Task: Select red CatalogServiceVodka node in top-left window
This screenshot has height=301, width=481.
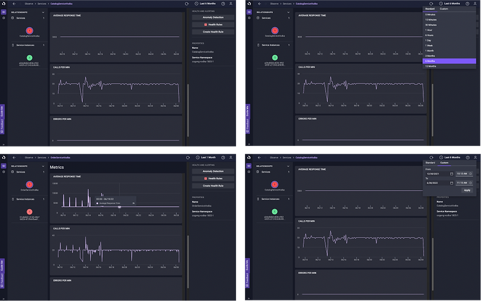Action: [30, 31]
